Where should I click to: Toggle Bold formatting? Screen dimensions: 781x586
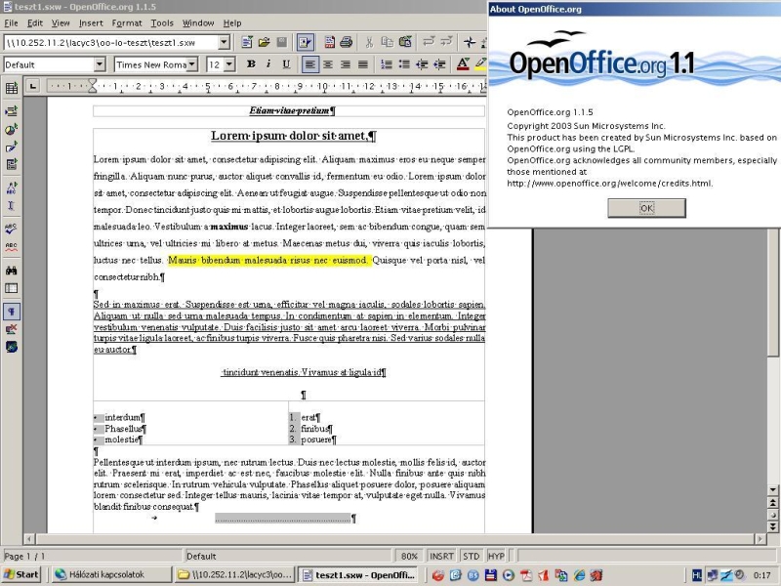click(x=251, y=64)
